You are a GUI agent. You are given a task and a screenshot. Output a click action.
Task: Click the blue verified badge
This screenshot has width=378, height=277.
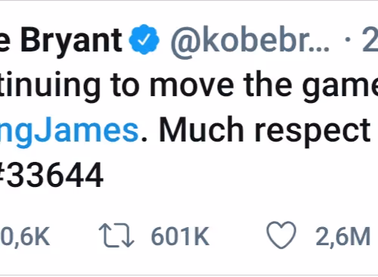pos(144,39)
